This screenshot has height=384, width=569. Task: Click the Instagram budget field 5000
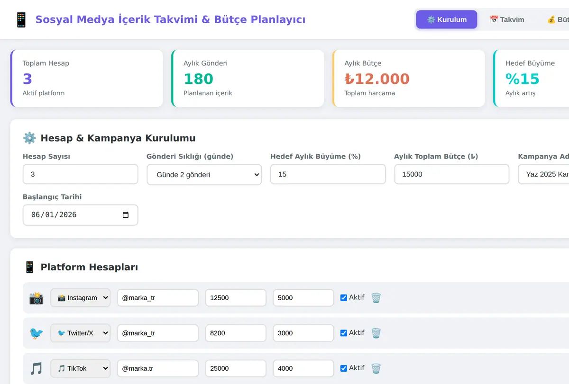click(303, 298)
